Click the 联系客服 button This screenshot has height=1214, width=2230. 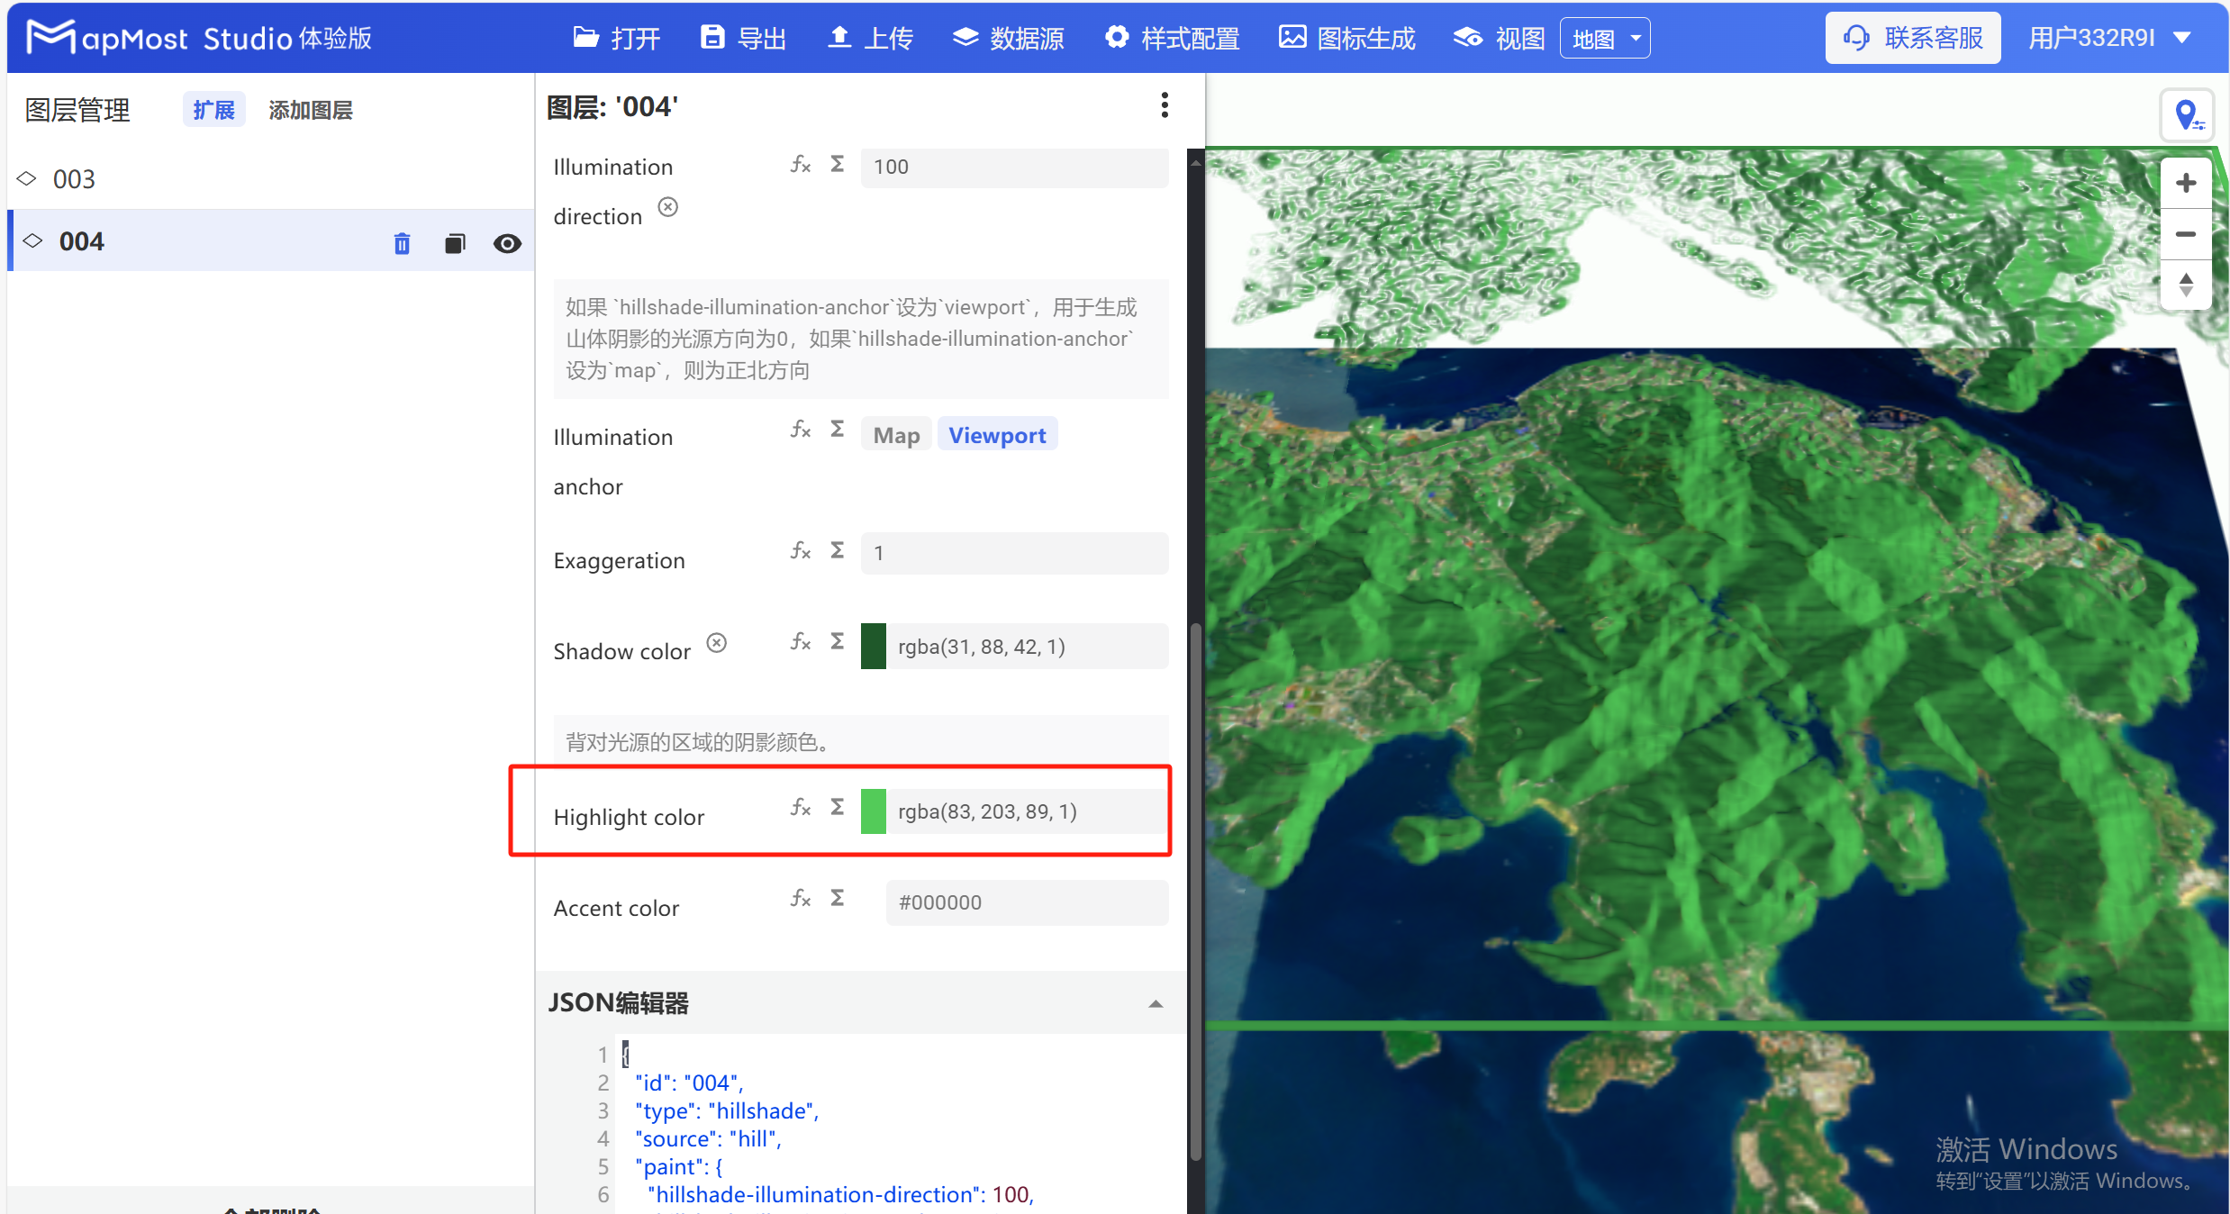tap(1913, 38)
